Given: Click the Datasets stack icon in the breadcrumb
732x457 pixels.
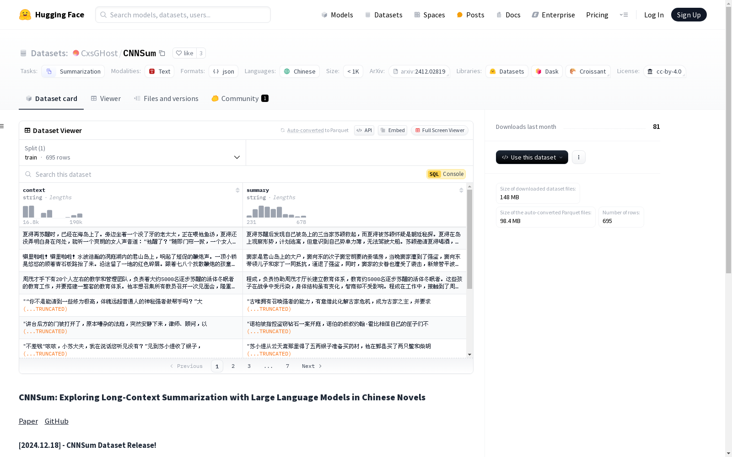Looking at the screenshot, I should [x=23, y=53].
